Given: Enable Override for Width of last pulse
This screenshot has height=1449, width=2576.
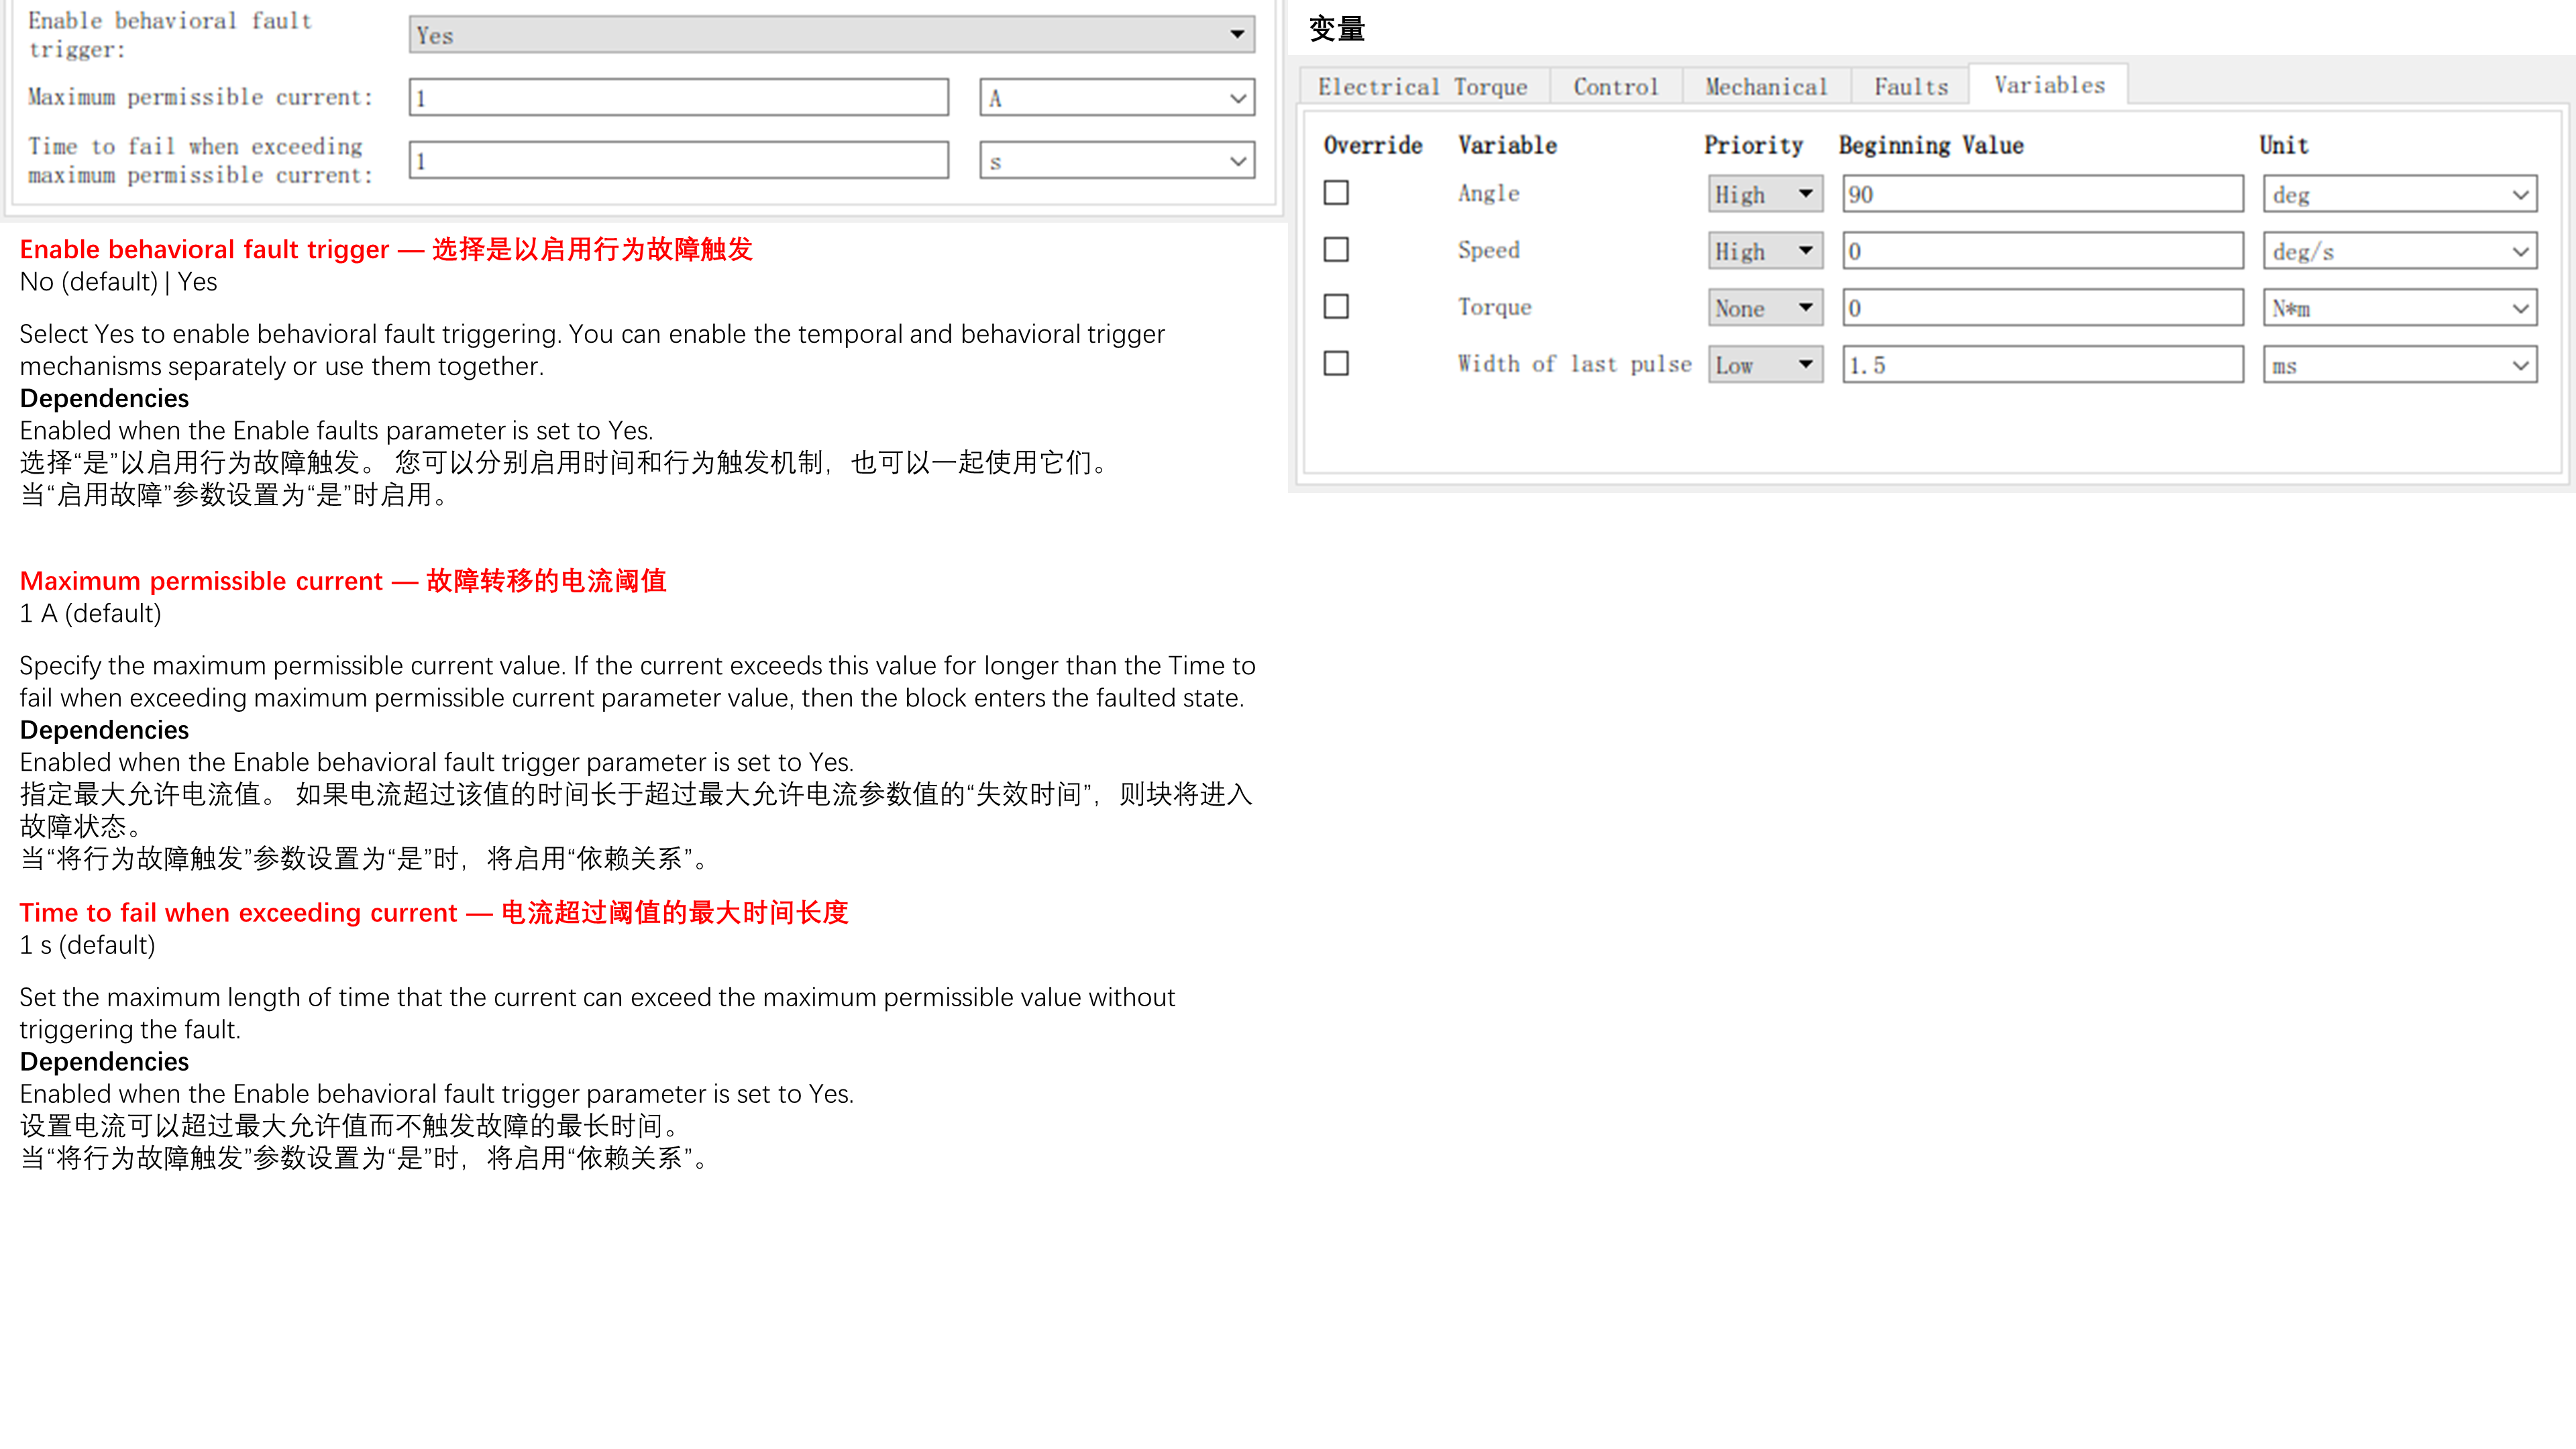Looking at the screenshot, I should click(1336, 363).
